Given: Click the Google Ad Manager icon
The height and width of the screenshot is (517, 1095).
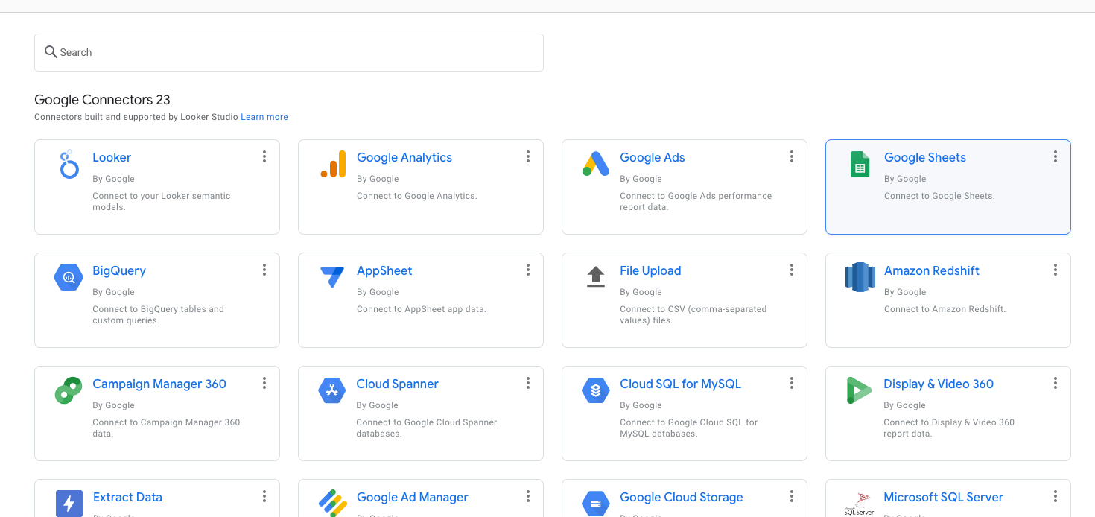Looking at the screenshot, I should [333, 504].
